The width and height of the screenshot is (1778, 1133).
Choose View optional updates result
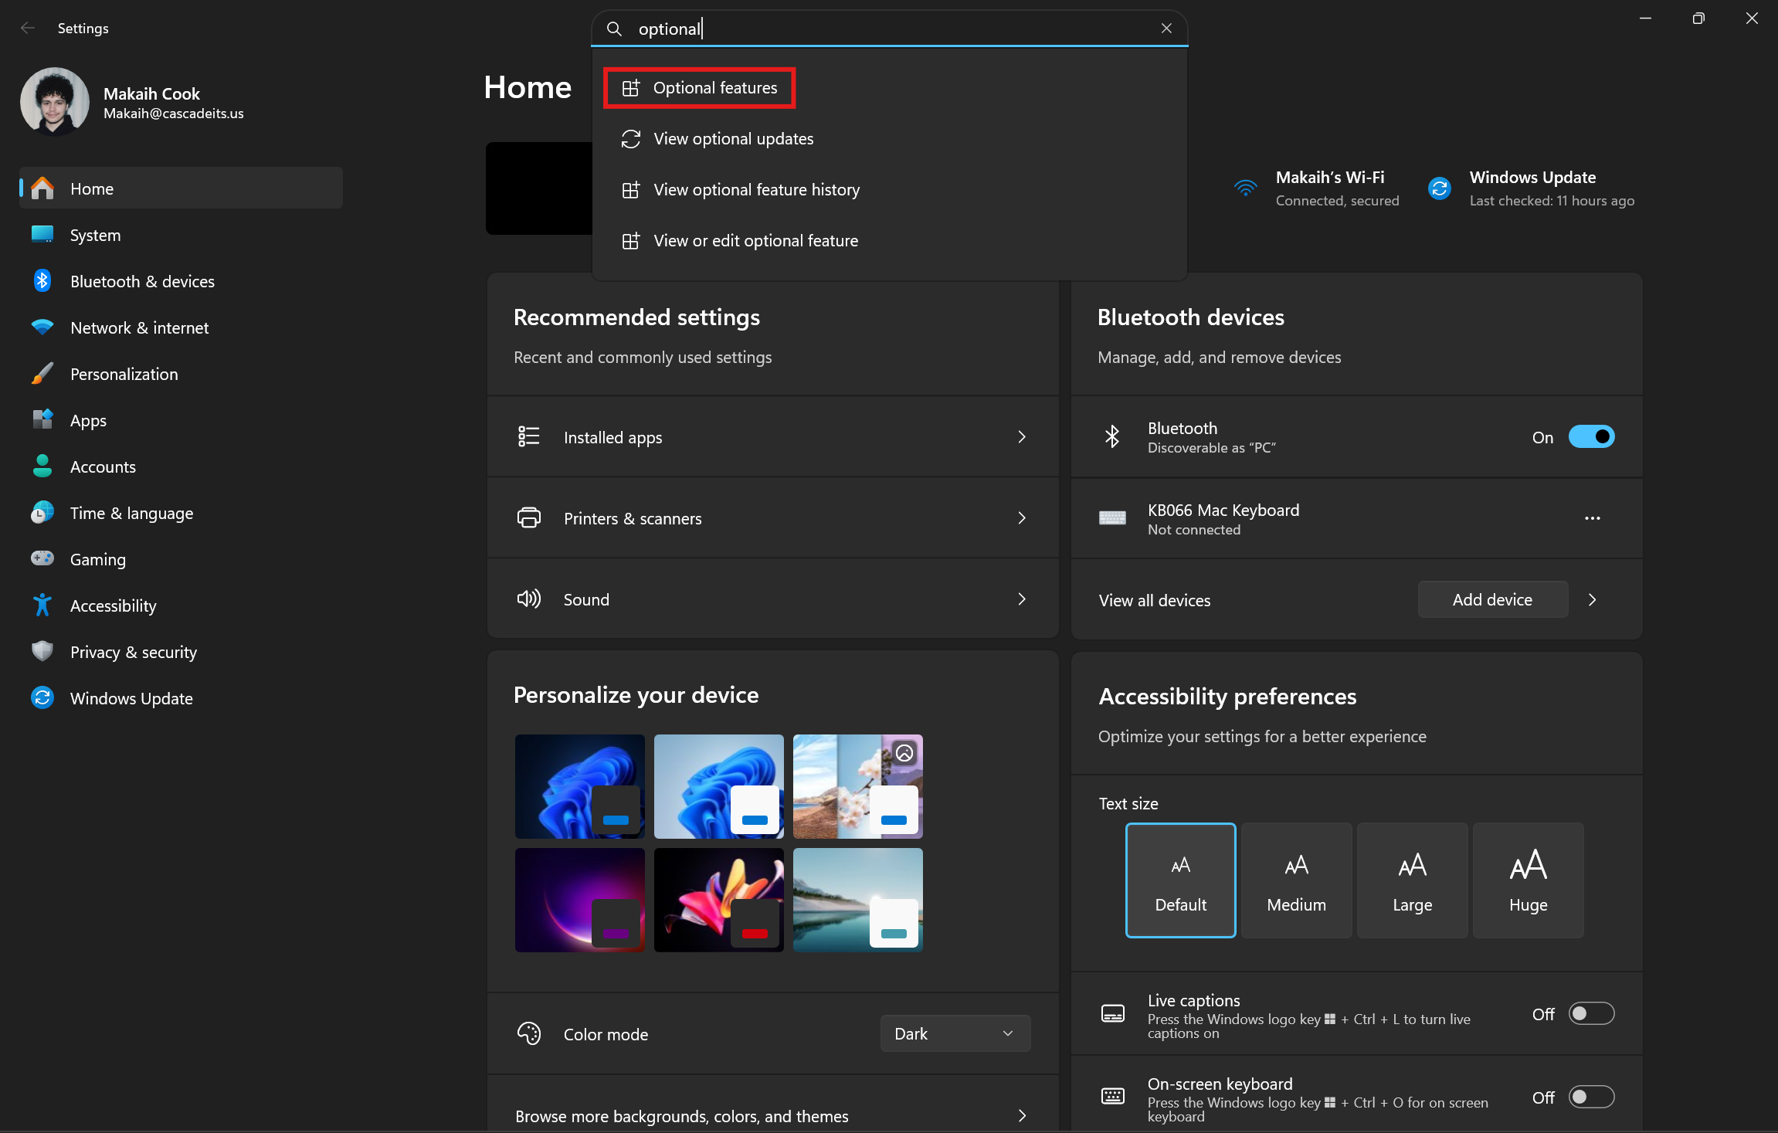click(733, 139)
